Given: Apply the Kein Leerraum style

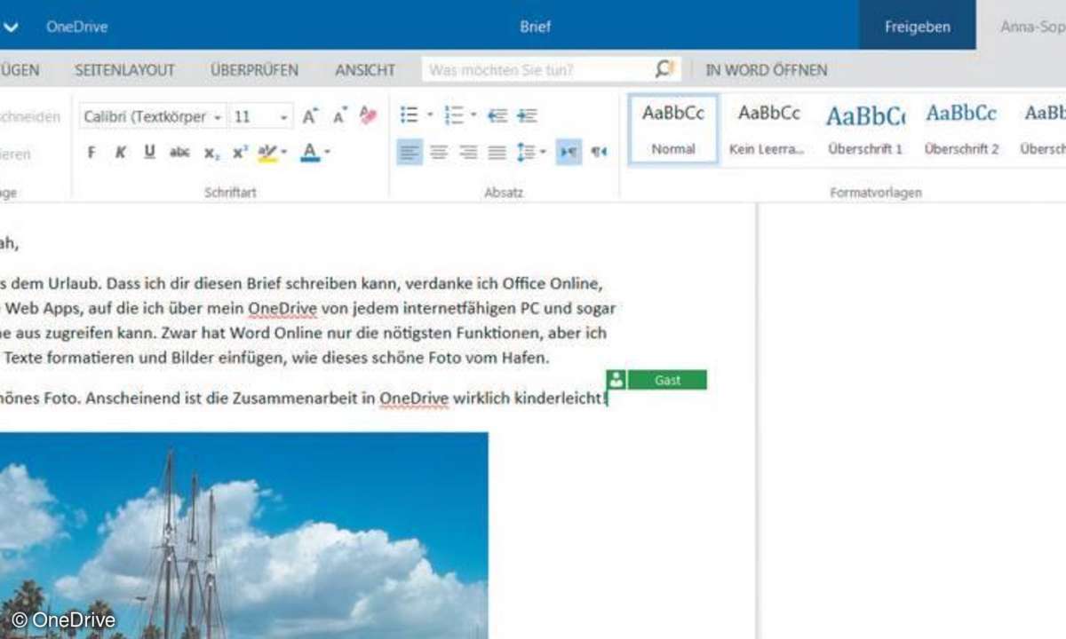Looking at the screenshot, I should (x=768, y=129).
